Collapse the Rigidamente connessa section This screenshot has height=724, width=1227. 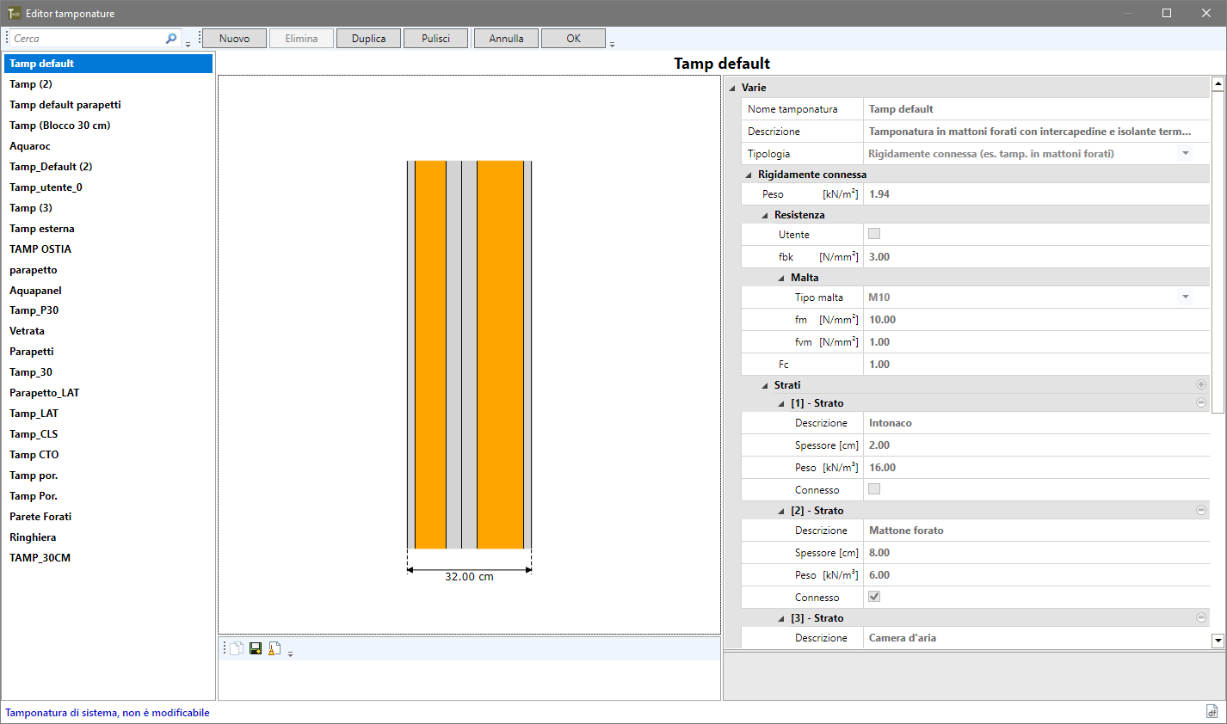(x=749, y=175)
